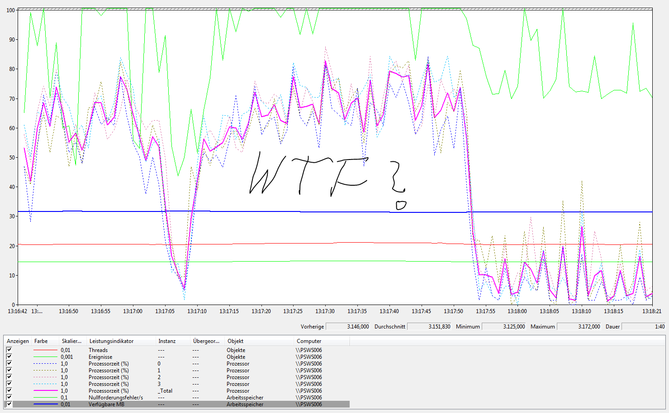This screenshot has height=413, width=669.
Task: Uncheck the Threads counter checkbox
Action: [x=9, y=350]
